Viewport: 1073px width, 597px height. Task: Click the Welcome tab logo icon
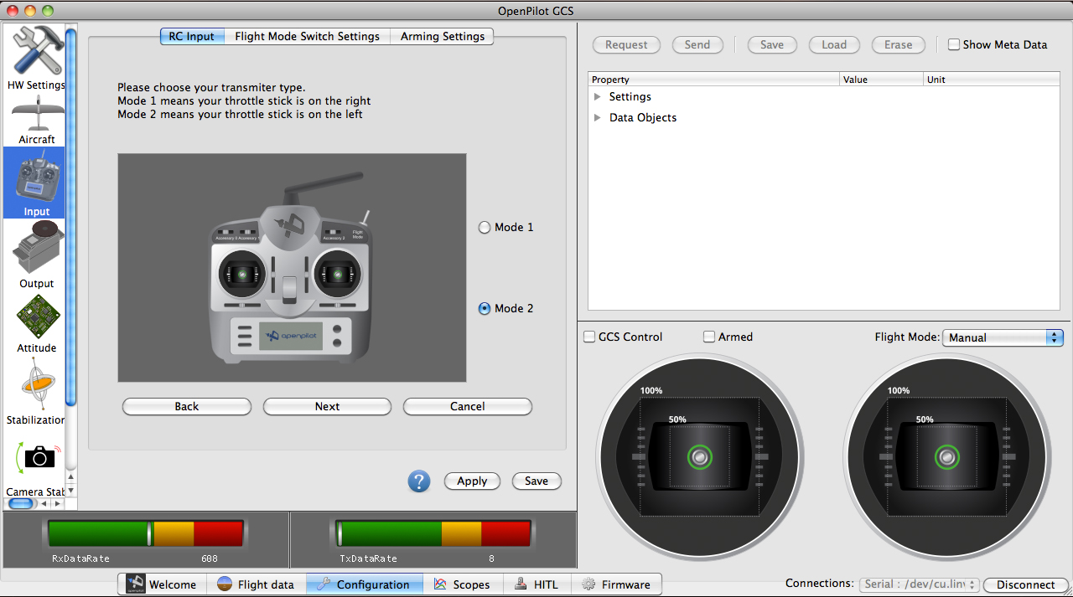137,584
